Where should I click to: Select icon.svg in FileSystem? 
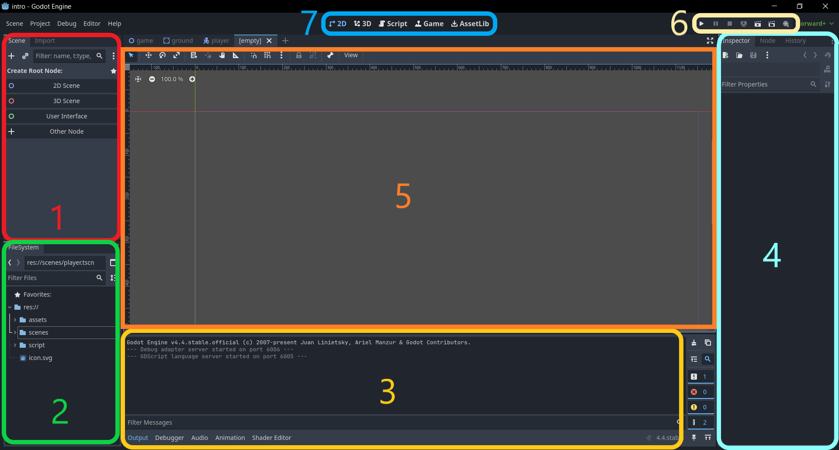(40, 358)
